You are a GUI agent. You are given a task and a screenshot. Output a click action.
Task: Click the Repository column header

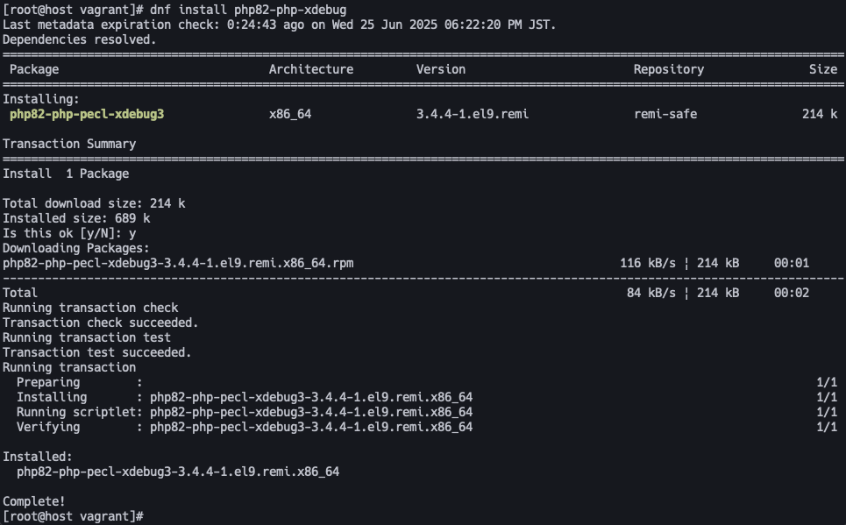[x=669, y=69]
